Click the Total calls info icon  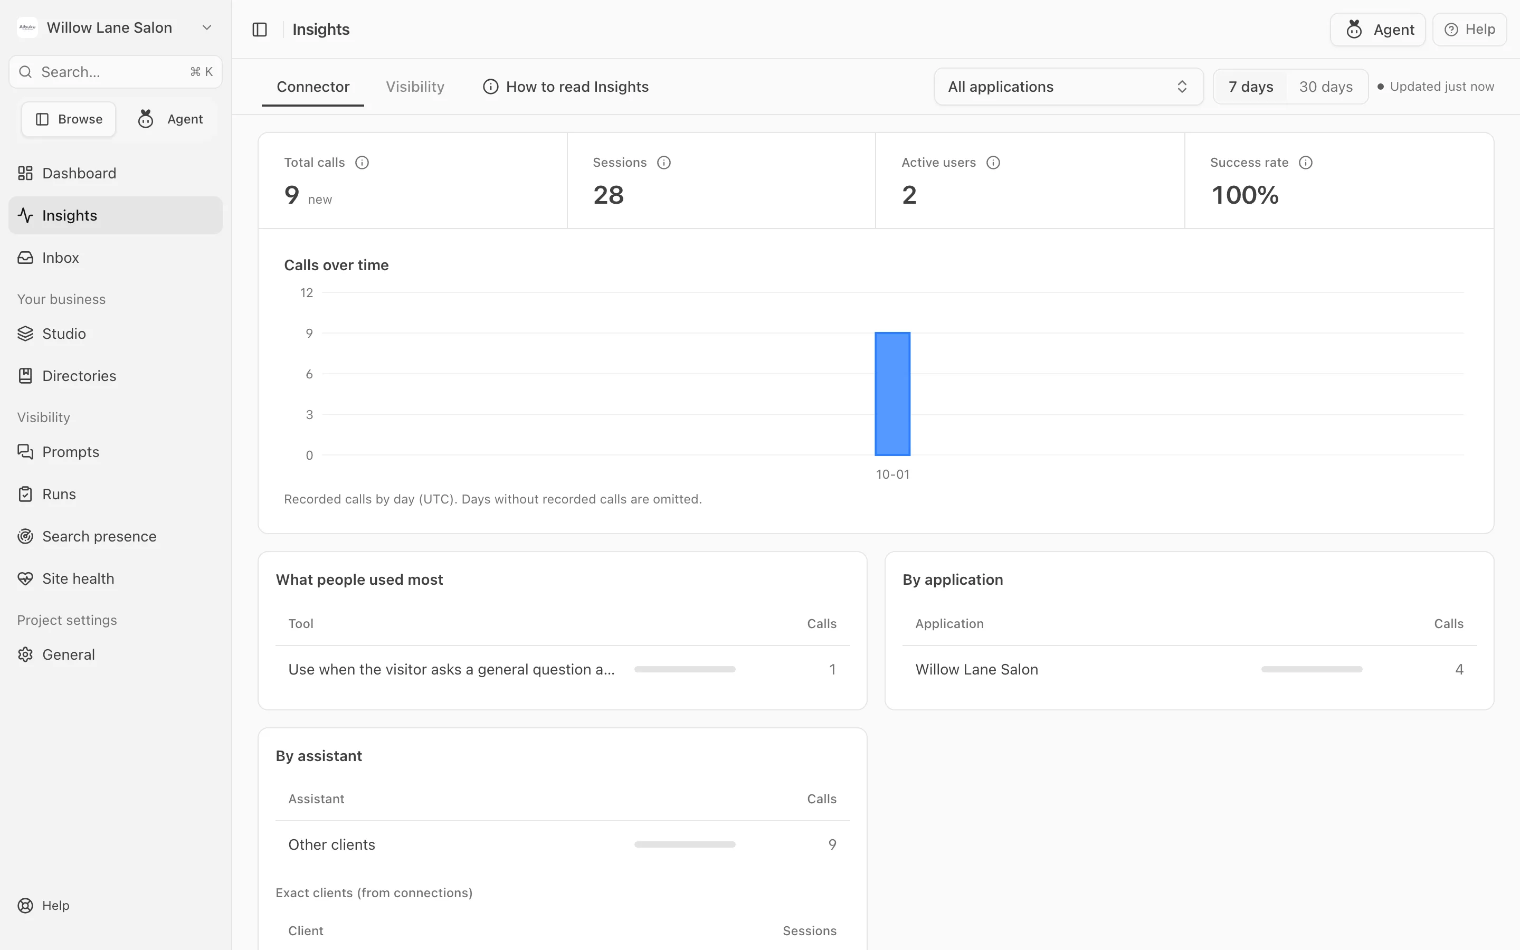pos(362,163)
